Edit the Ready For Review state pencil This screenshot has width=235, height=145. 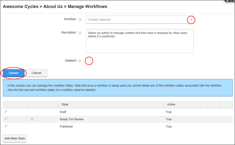[x=6, y=119]
